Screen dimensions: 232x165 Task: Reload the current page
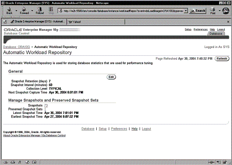click(40, 11)
